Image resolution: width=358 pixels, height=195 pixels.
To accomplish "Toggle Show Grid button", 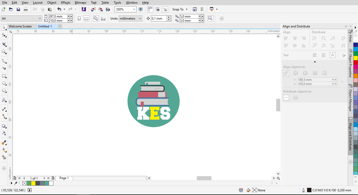I will 158,9.
